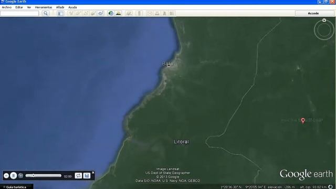
Task: Click the Google Earth title bar icon
Action: pos(3,2)
